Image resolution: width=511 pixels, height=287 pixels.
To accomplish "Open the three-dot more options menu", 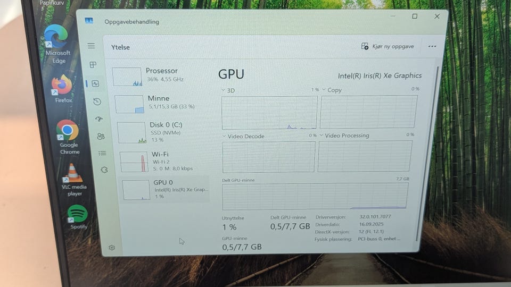I will [x=432, y=46].
